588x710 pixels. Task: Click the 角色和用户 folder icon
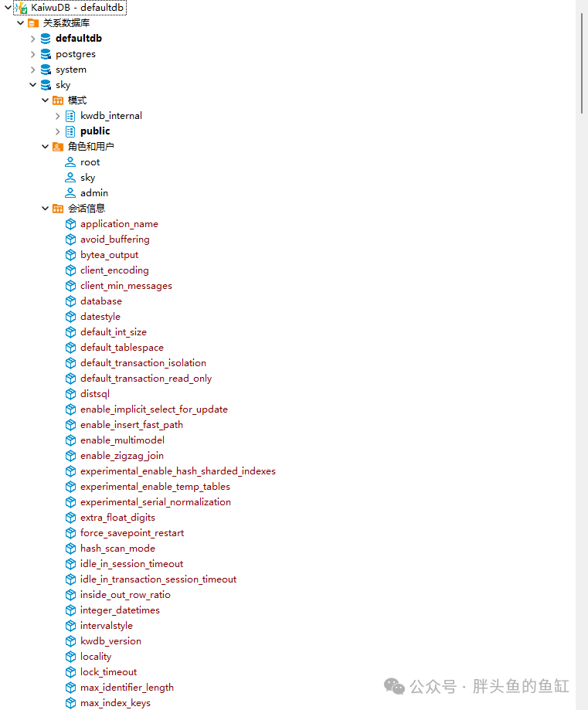58,147
